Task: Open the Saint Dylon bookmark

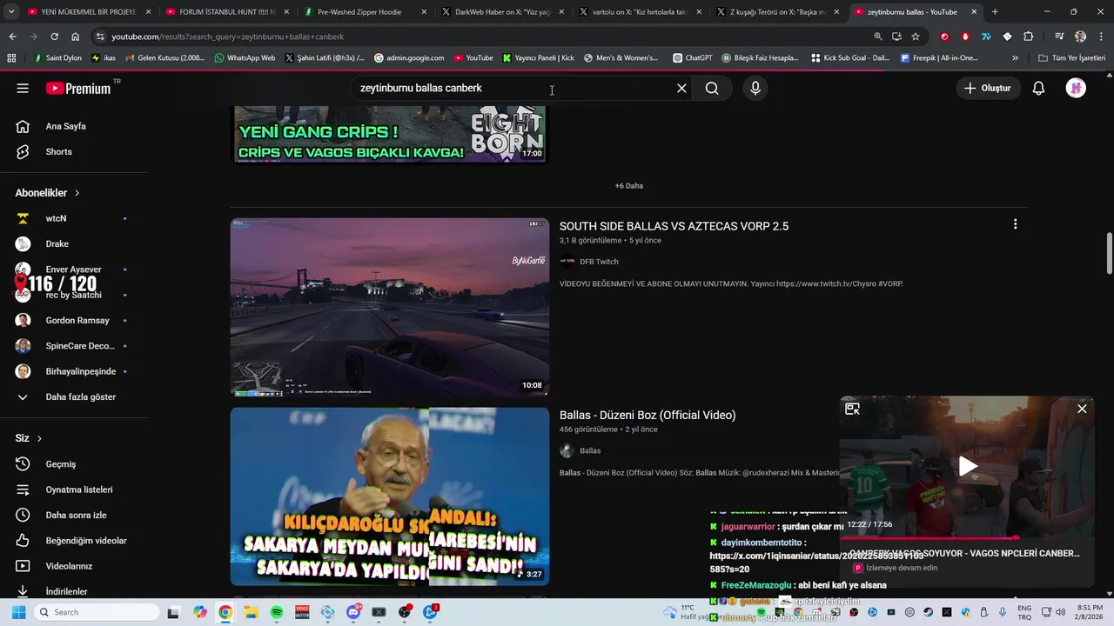Action: (x=57, y=58)
